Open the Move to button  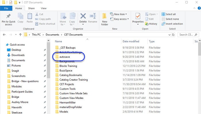pyautogui.click(x=63, y=19)
